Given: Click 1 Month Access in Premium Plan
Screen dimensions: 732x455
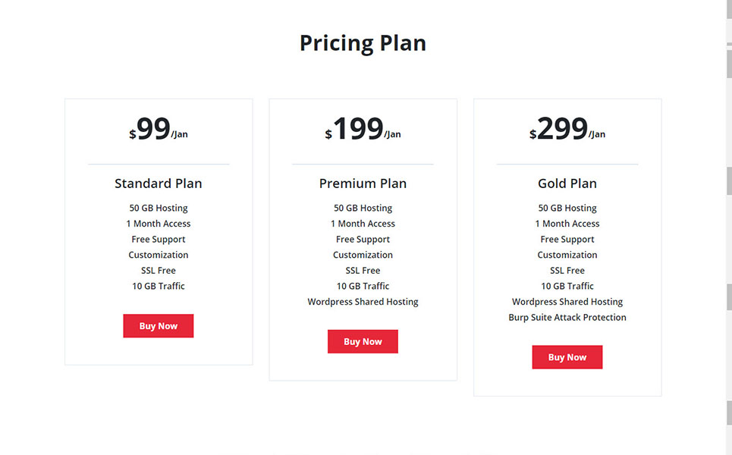Looking at the screenshot, I should [x=363, y=224].
